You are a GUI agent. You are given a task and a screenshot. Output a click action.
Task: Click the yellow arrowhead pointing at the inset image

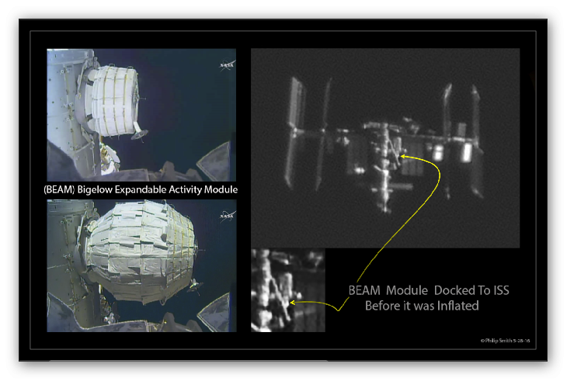pos(292,301)
